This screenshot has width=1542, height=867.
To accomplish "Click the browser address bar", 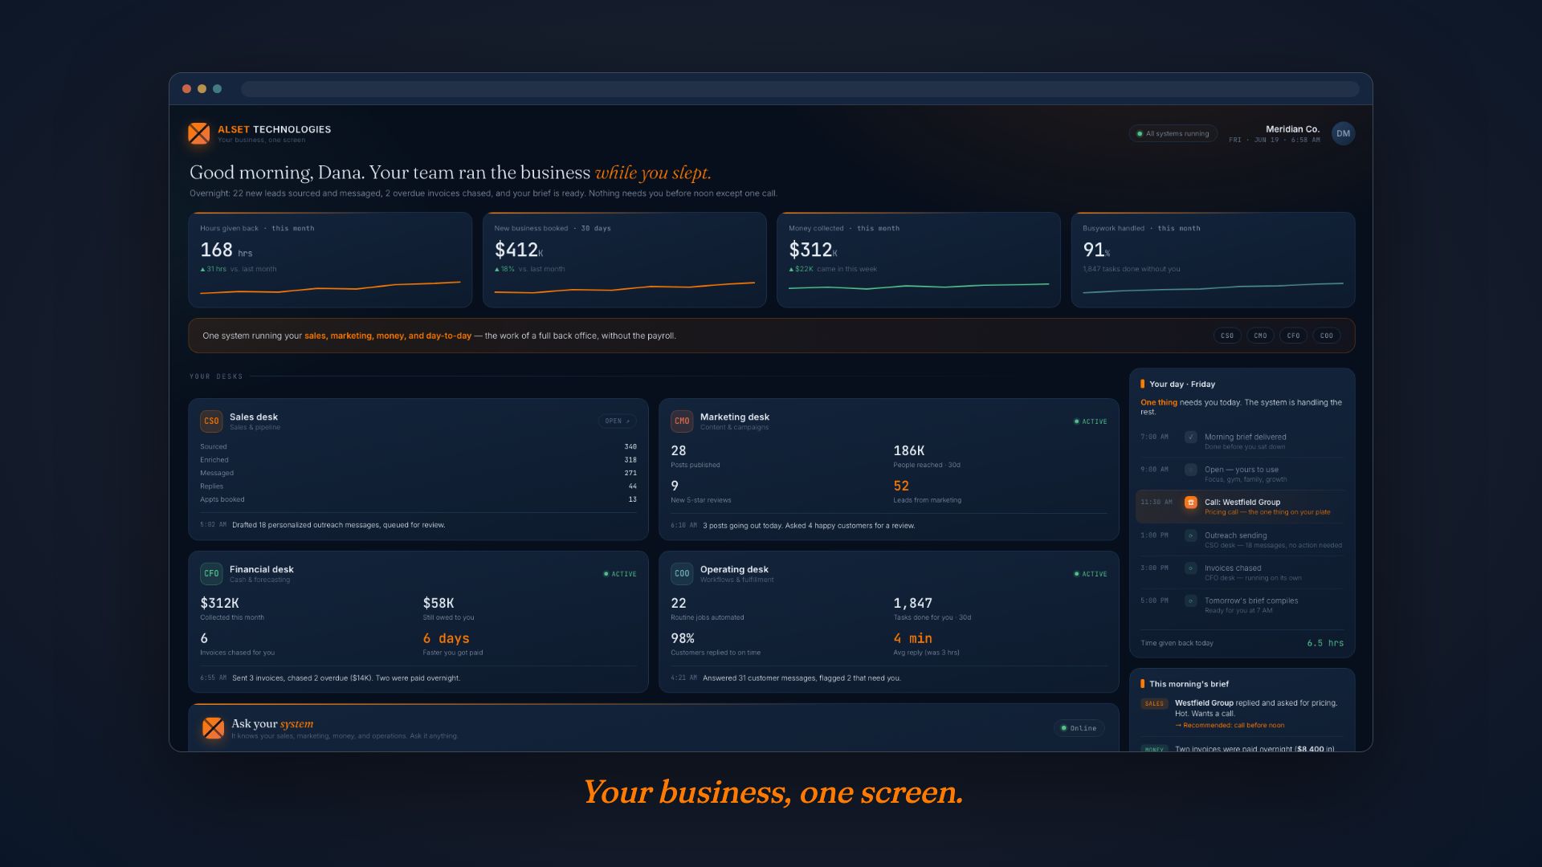I will (x=800, y=88).
